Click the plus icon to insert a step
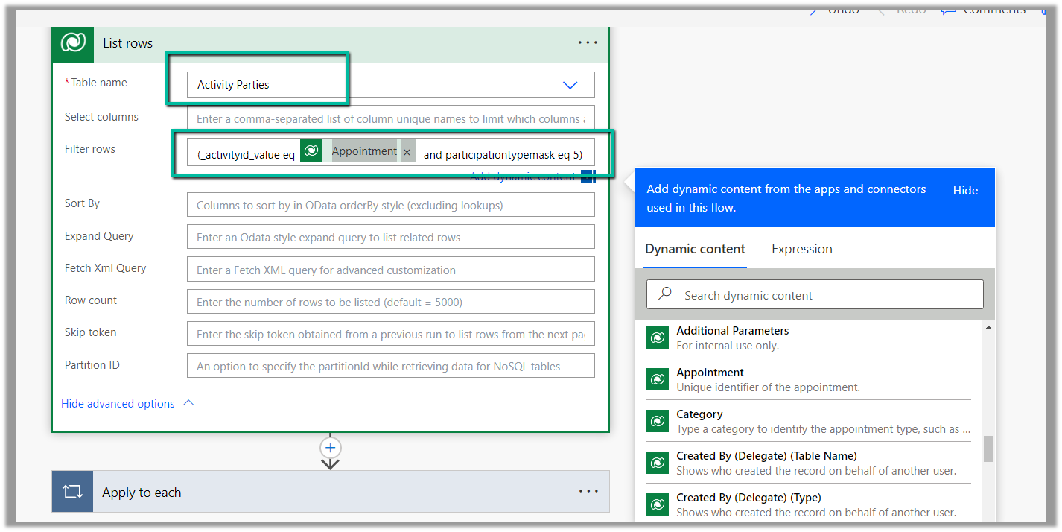 [330, 448]
